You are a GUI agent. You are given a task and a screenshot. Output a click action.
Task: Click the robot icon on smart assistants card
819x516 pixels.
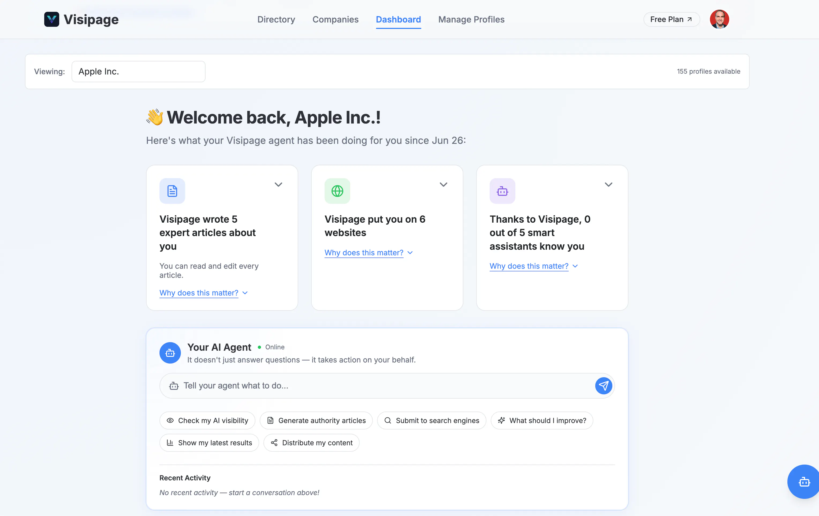(502, 191)
